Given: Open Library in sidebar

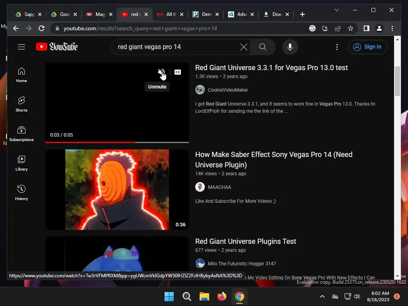Looking at the screenshot, I should [22, 163].
